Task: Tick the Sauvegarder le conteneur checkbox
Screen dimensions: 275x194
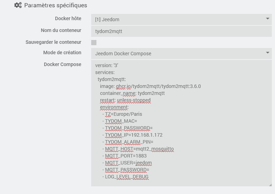Action: [x=94, y=42]
